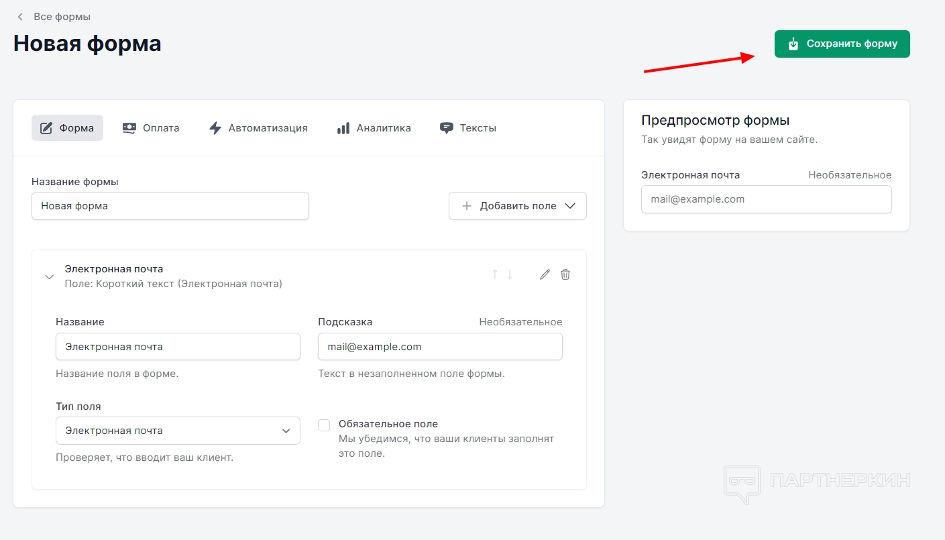This screenshot has width=945, height=540.
Task: Click the pencil edit icon for the field
Action: pyautogui.click(x=545, y=274)
